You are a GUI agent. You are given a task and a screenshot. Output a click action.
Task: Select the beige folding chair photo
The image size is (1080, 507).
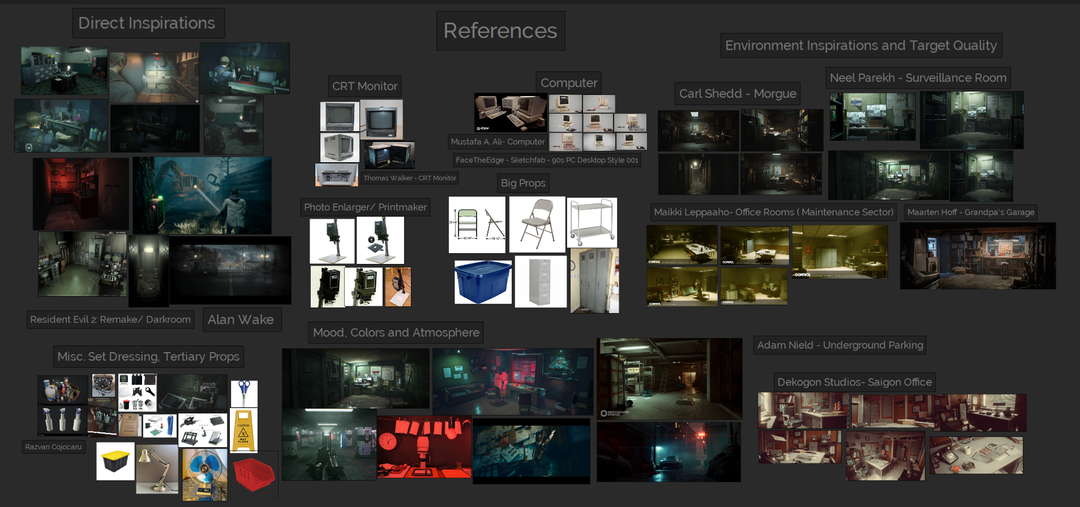click(x=537, y=224)
